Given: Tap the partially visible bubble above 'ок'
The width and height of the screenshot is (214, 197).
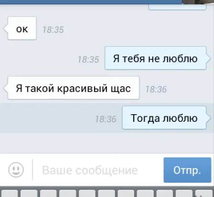Looking at the screenshot, I should pyautogui.click(x=177, y=7).
